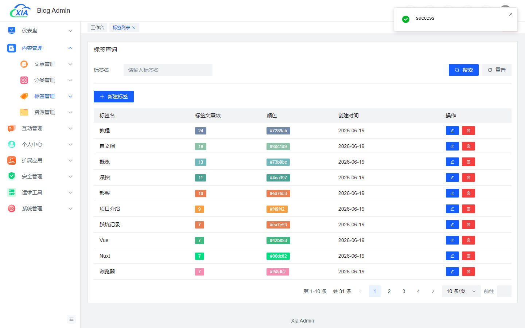Focus the 请输入标签名 input field
The width and height of the screenshot is (525, 328).
168,70
